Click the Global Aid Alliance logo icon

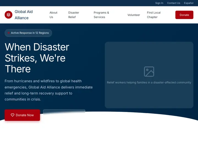9,15
